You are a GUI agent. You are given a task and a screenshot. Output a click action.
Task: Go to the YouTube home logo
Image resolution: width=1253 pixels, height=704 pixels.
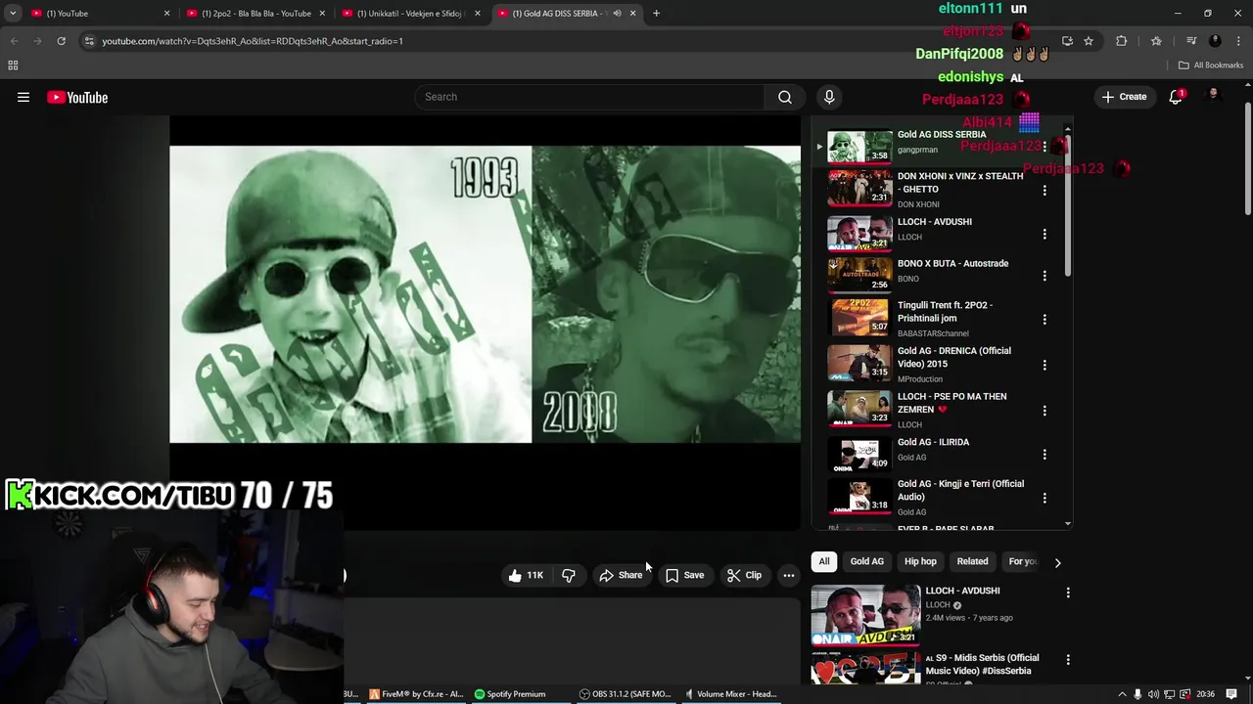[77, 97]
